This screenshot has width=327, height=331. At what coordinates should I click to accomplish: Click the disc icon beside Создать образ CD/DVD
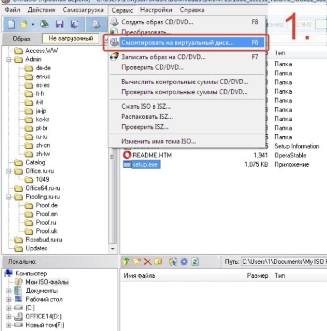pyautogui.click(x=114, y=22)
